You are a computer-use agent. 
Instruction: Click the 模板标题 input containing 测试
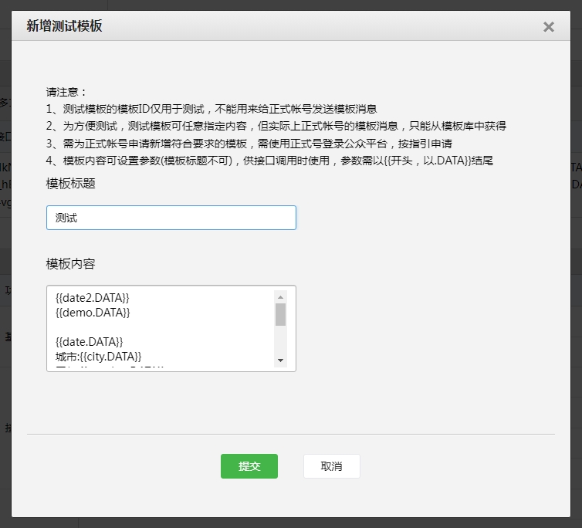171,218
